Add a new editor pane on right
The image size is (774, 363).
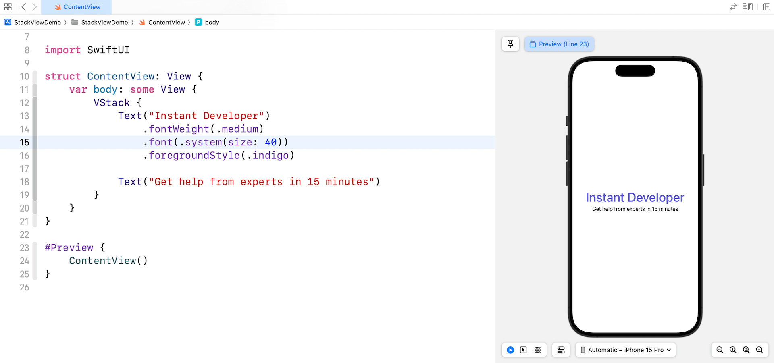coord(766,7)
